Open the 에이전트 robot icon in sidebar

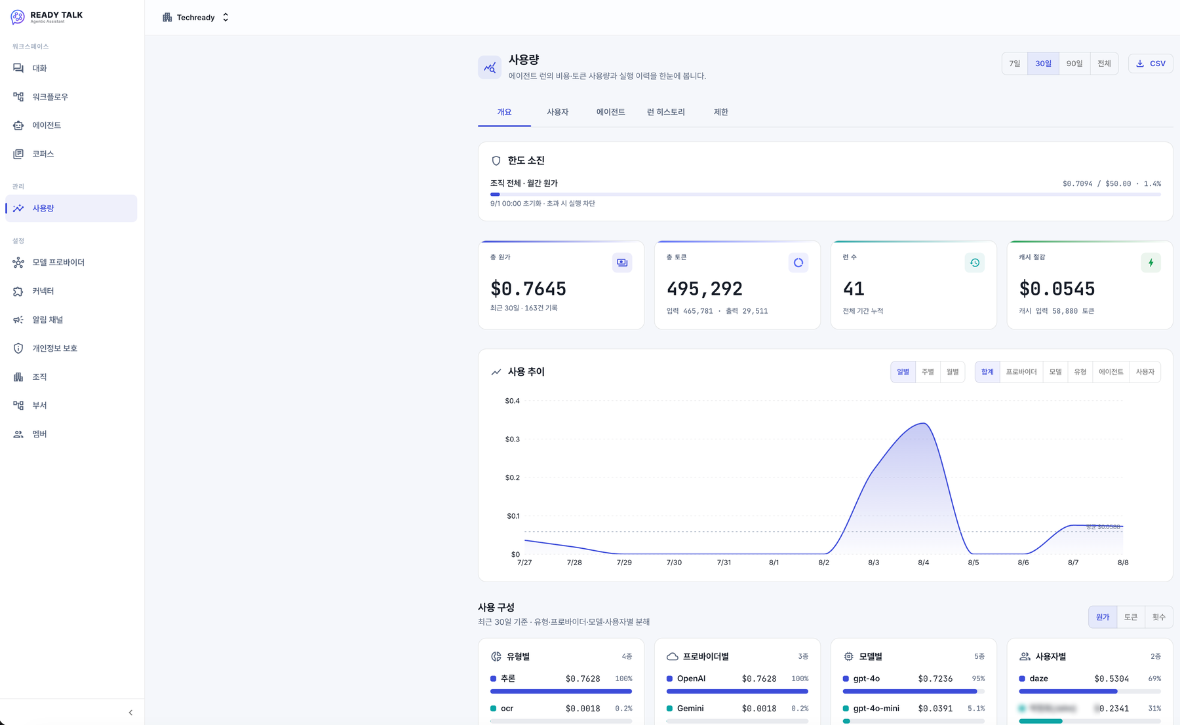tap(18, 125)
